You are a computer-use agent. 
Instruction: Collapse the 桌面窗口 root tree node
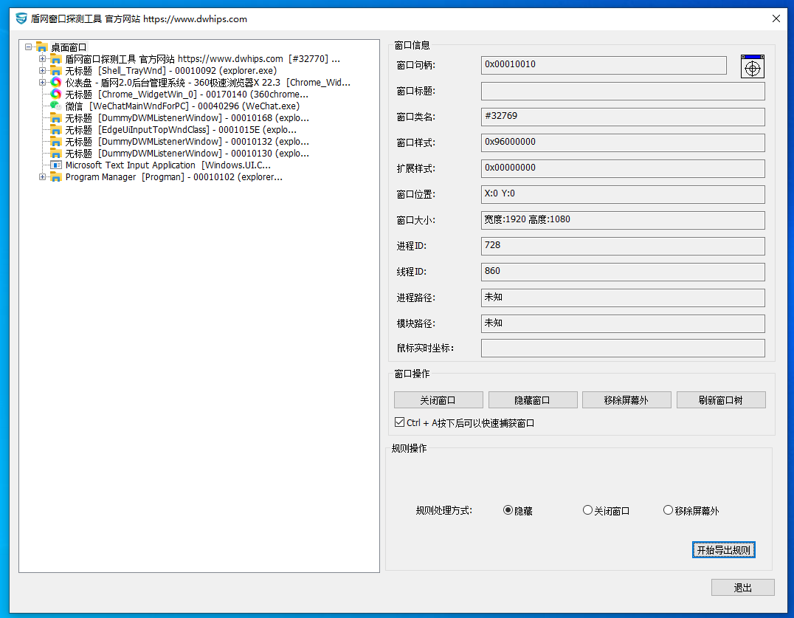28,47
